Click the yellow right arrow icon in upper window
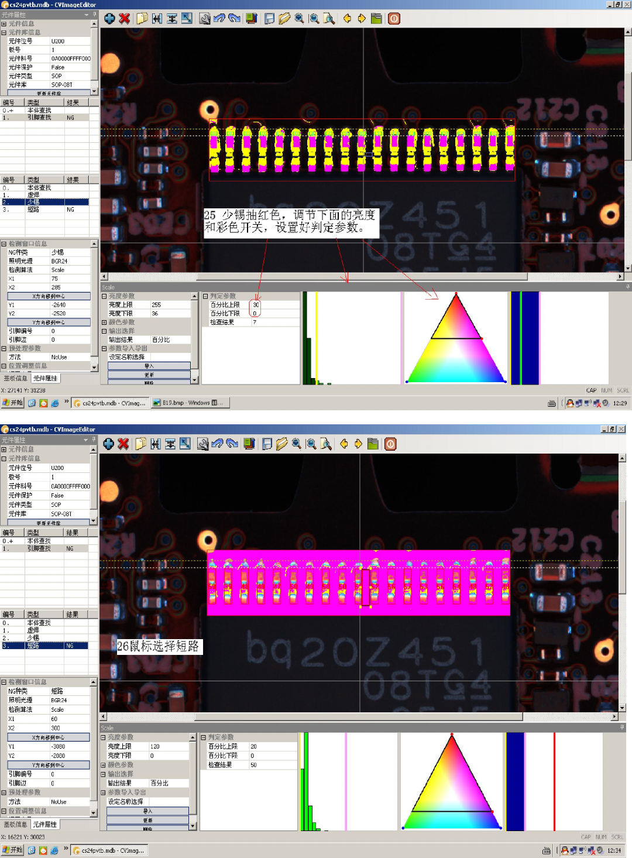Image resolution: width=632 pixels, height=858 pixels. 362,19
